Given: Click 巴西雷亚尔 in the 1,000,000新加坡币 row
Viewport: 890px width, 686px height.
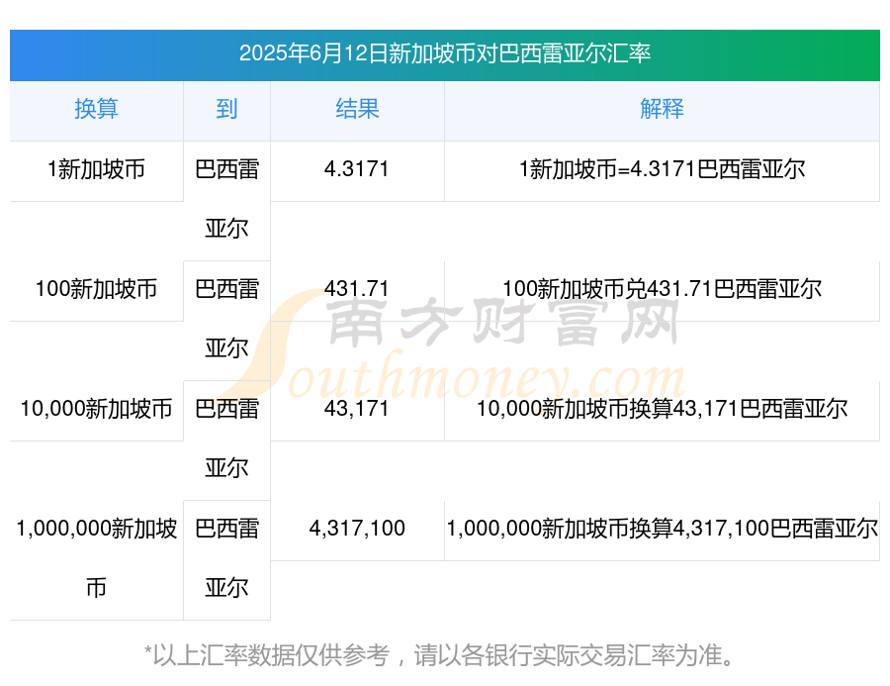Looking at the screenshot, I should (226, 558).
